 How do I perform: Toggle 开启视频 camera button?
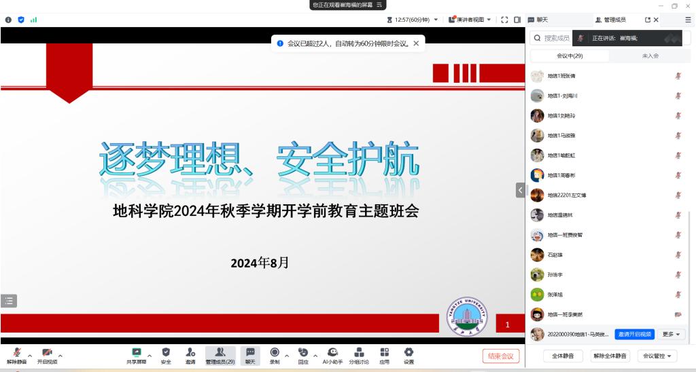coord(47,355)
